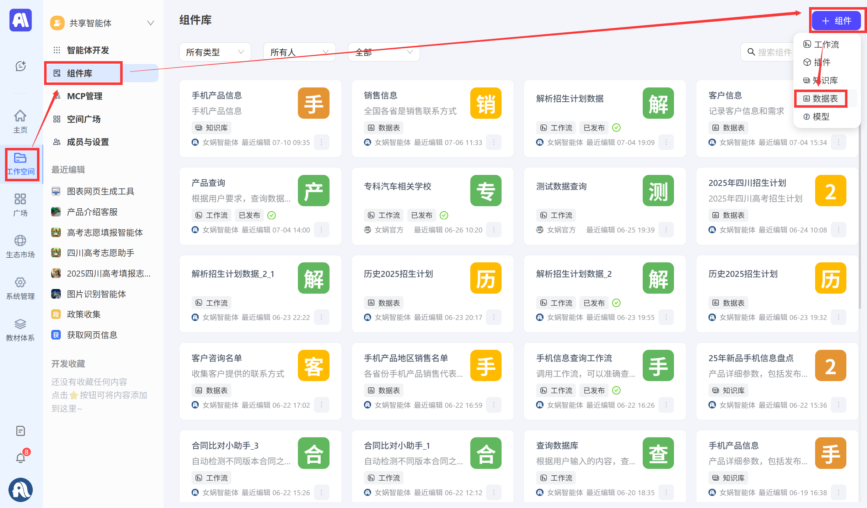Open the document icon above the bell

pyautogui.click(x=21, y=431)
